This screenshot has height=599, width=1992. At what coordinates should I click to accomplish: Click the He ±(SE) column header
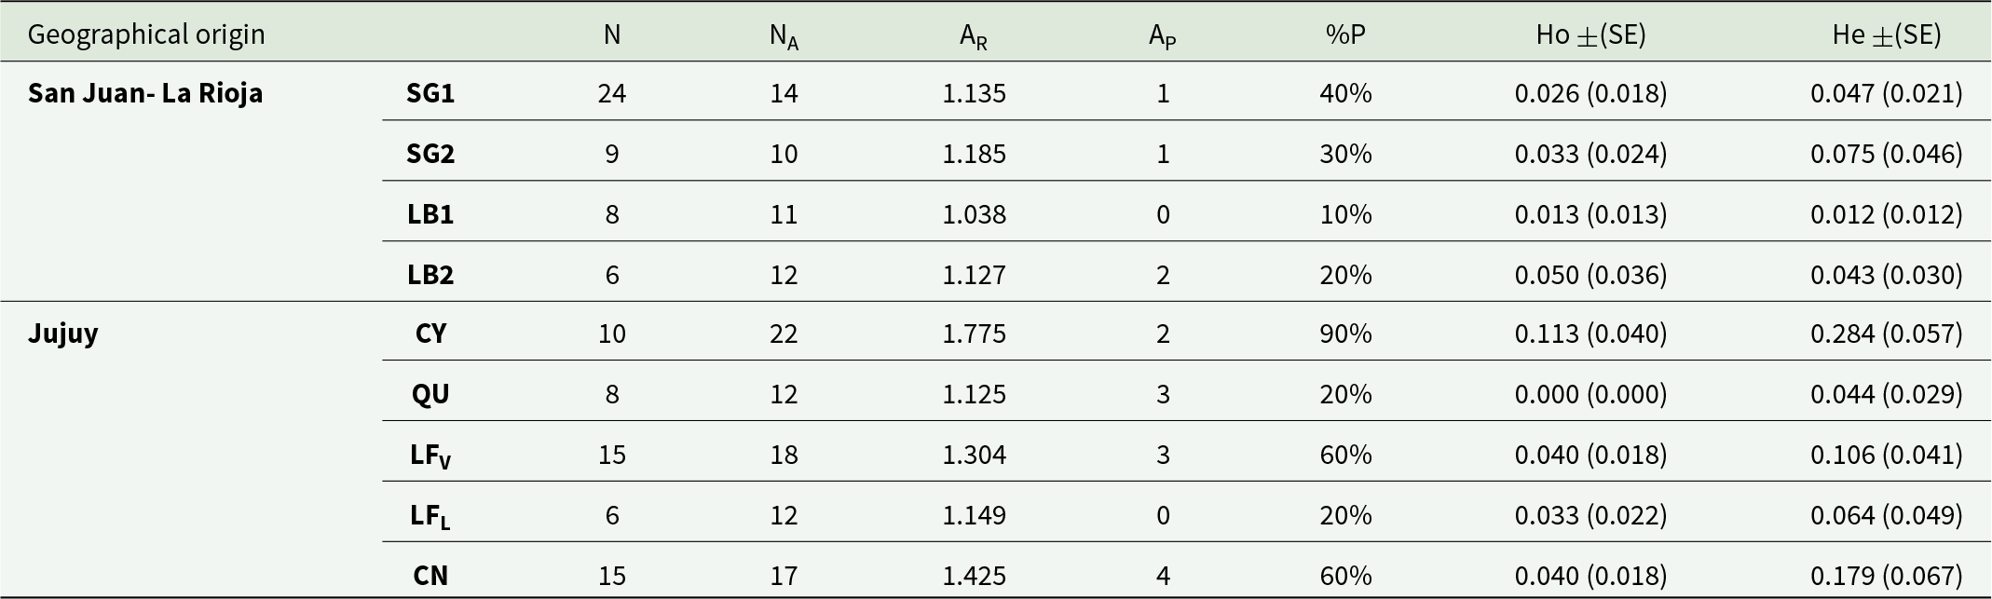1887,34
